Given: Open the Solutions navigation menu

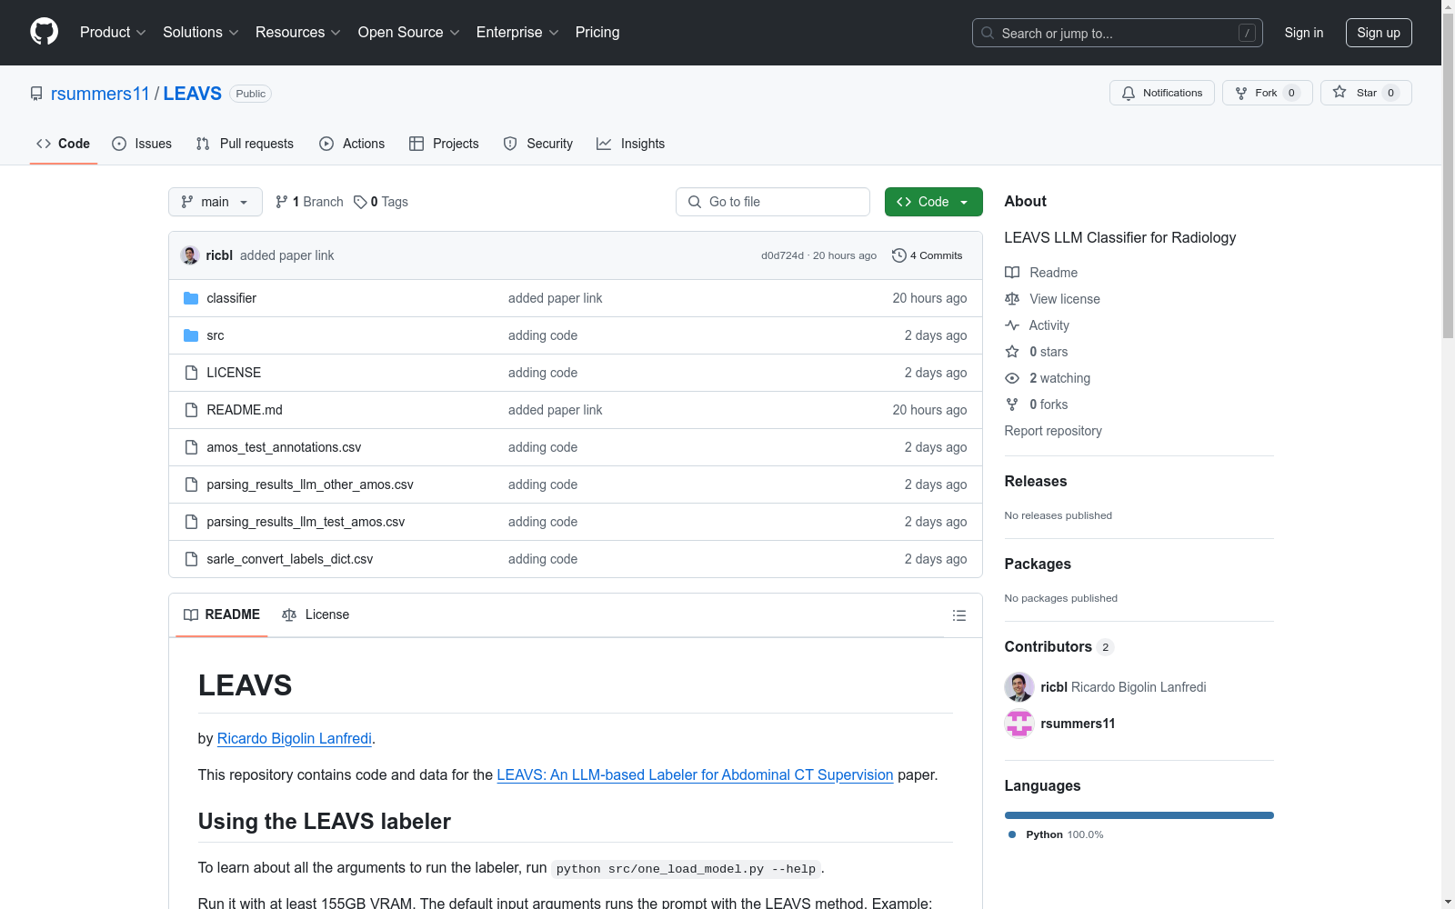Looking at the screenshot, I should 200,33.
